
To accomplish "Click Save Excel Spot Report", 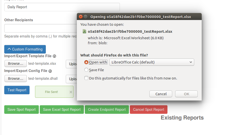I will [62, 109].
